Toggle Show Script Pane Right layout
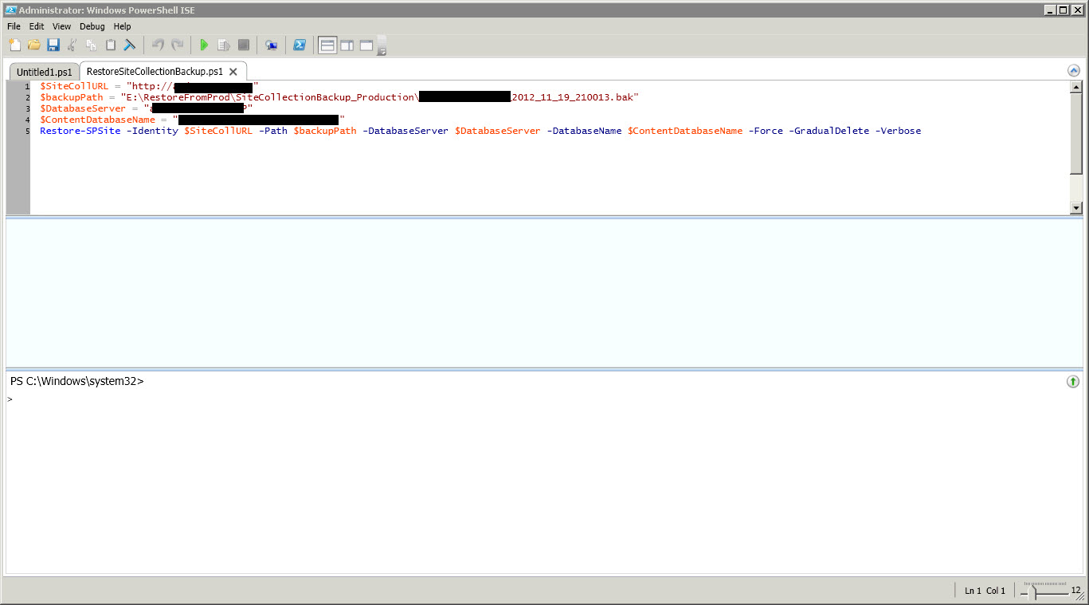Image resolution: width=1089 pixels, height=605 pixels. point(347,45)
